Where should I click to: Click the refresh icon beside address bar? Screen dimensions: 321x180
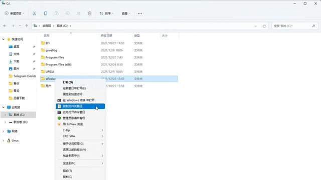[x=264, y=26]
